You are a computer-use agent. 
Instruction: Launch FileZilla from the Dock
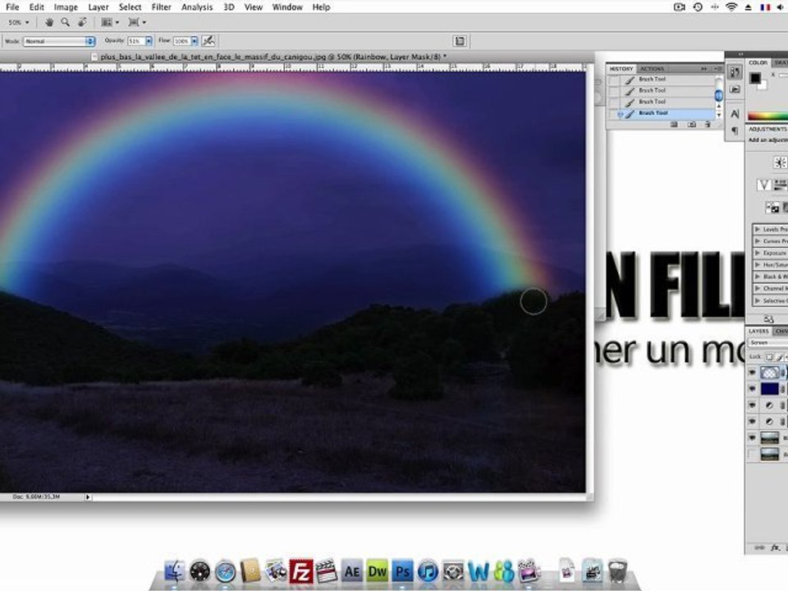pos(301,571)
